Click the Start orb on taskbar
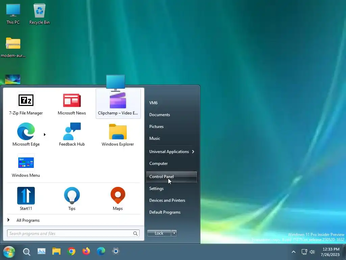Viewport: 346px width, 260px height. tap(9, 252)
